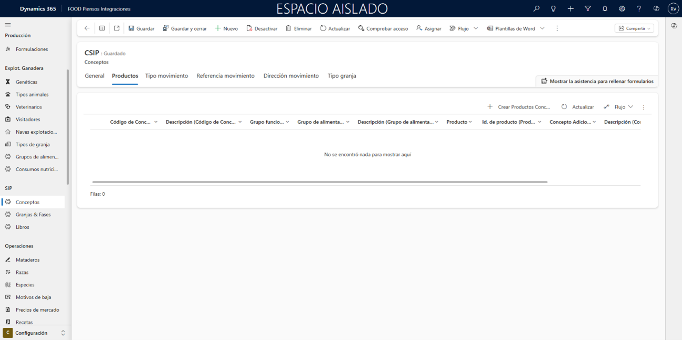Open Granjas & Fases in sidebar
The image size is (682, 340).
33,215
